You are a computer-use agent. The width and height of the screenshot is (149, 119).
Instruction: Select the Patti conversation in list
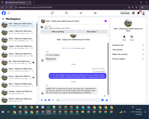[18, 25]
